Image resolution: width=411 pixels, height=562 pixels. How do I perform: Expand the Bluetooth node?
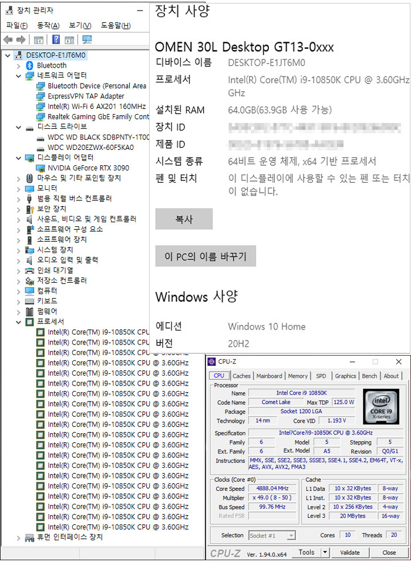[19, 66]
